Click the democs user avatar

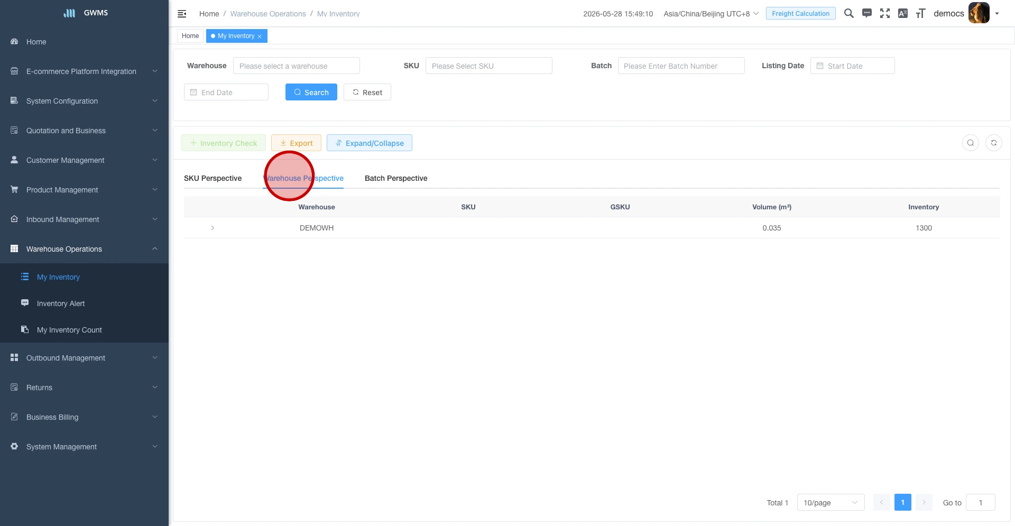click(x=979, y=13)
